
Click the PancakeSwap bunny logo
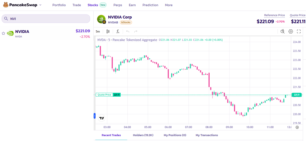[x=6, y=5]
